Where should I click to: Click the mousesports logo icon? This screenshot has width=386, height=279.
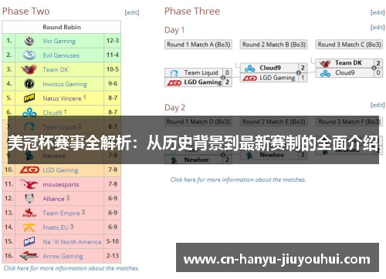(x=29, y=184)
